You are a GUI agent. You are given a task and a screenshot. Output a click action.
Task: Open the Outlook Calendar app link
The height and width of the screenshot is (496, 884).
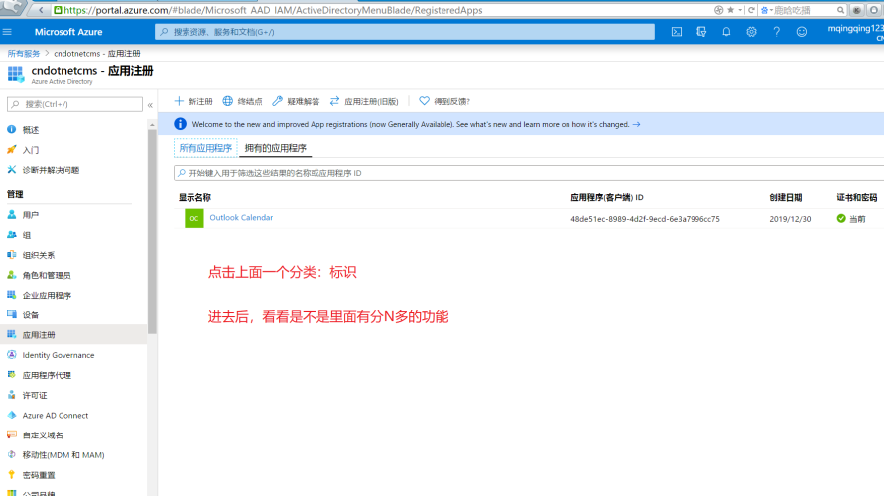(x=241, y=217)
